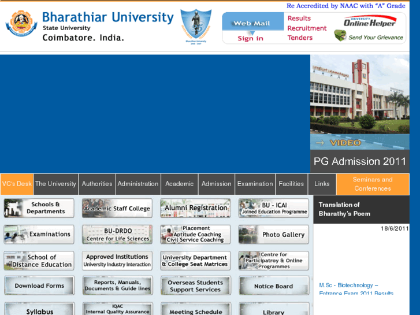Open Web Mail
Image resolution: width=420 pixels, height=315 pixels.
click(252, 23)
